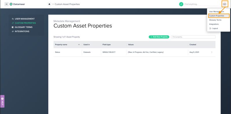This screenshot has width=231, height=114.
Task: Click the Values column header
Action: (131, 44)
